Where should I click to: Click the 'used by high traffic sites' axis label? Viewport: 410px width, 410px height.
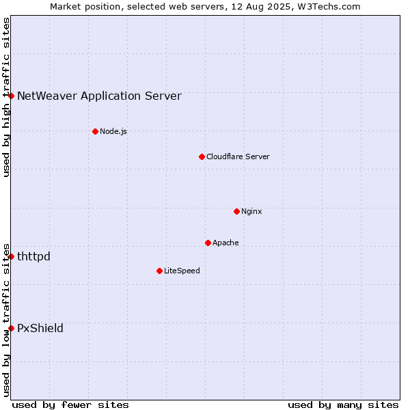click(6, 97)
